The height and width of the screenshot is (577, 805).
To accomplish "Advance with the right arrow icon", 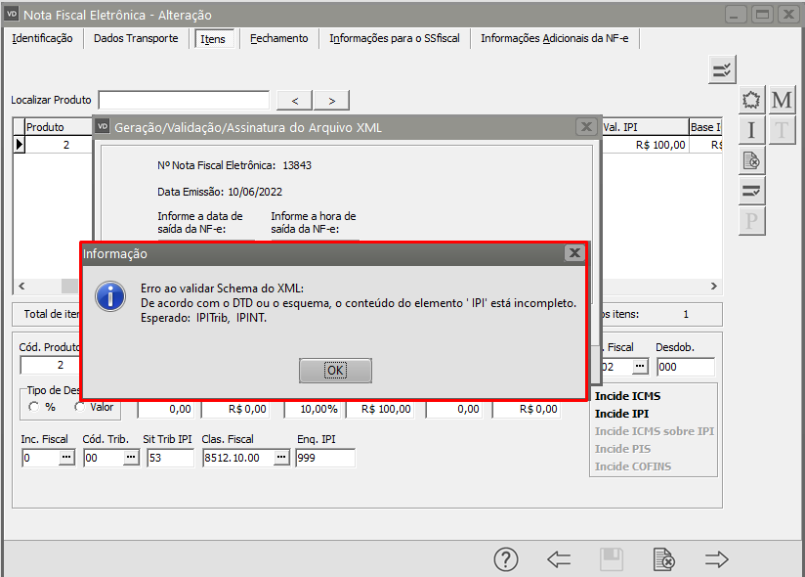I will [x=717, y=559].
